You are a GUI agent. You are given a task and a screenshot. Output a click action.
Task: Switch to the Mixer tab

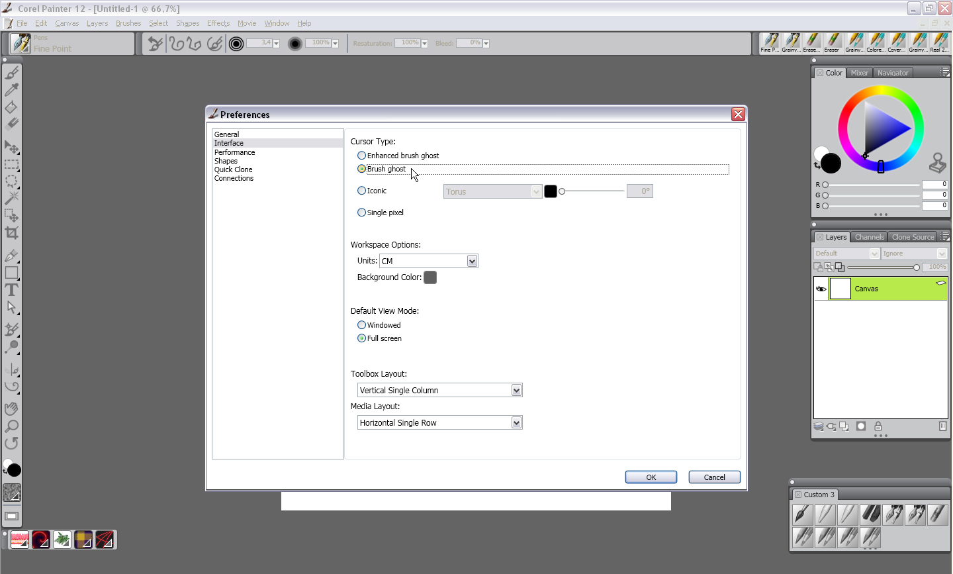point(859,72)
